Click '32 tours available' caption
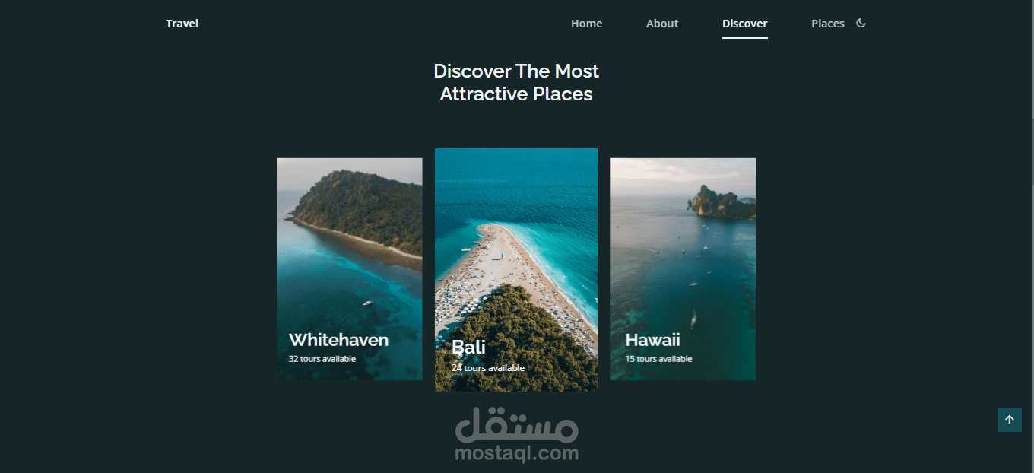Screen dimensions: 1034x473 322,359
